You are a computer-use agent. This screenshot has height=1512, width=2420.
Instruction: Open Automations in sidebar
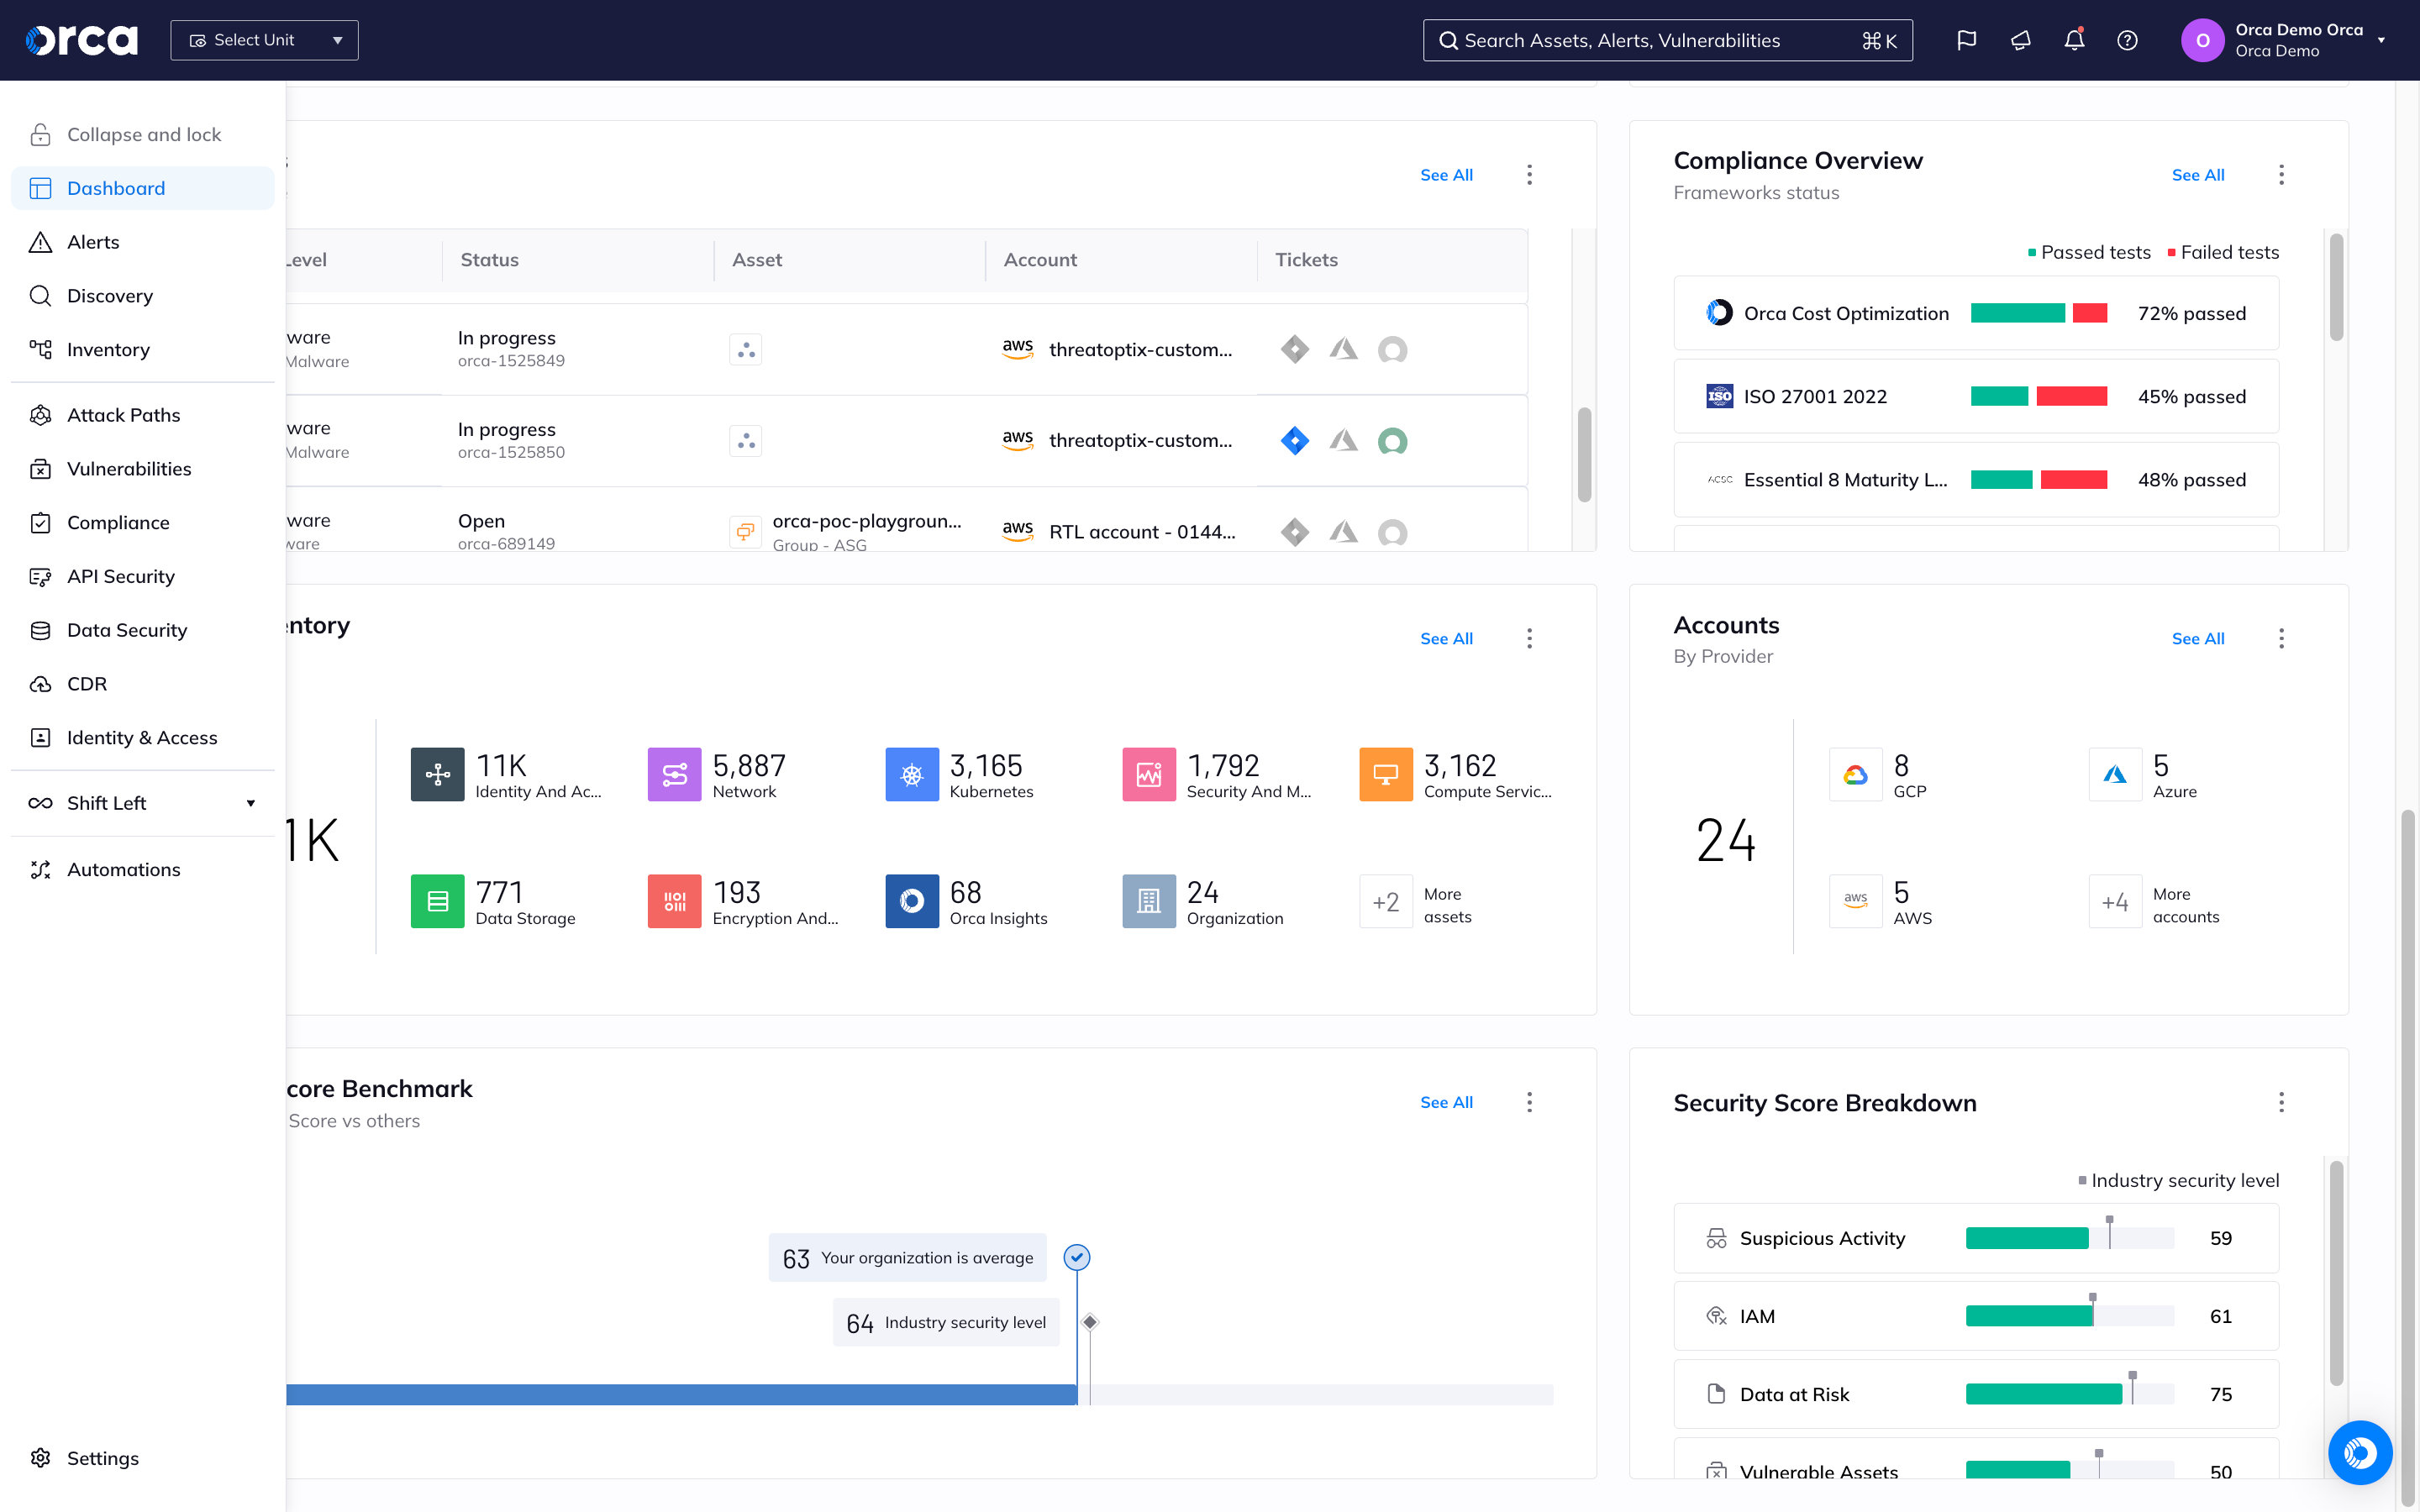pyautogui.click(x=142, y=869)
